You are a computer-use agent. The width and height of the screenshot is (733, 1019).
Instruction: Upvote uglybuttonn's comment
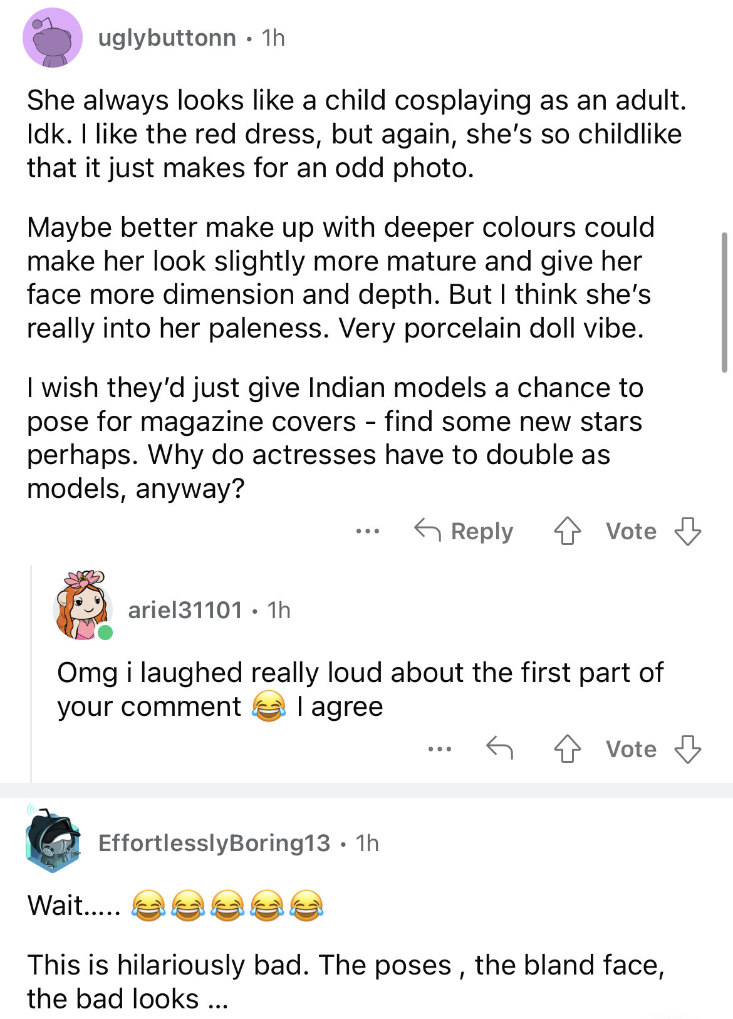point(567,531)
